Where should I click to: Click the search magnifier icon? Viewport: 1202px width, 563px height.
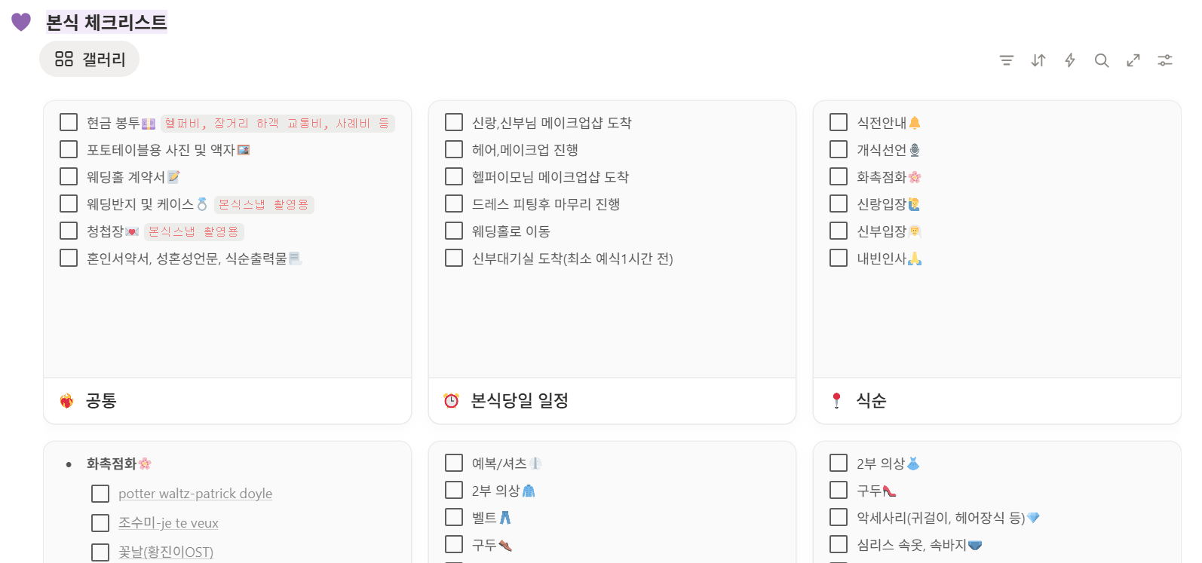click(1101, 60)
